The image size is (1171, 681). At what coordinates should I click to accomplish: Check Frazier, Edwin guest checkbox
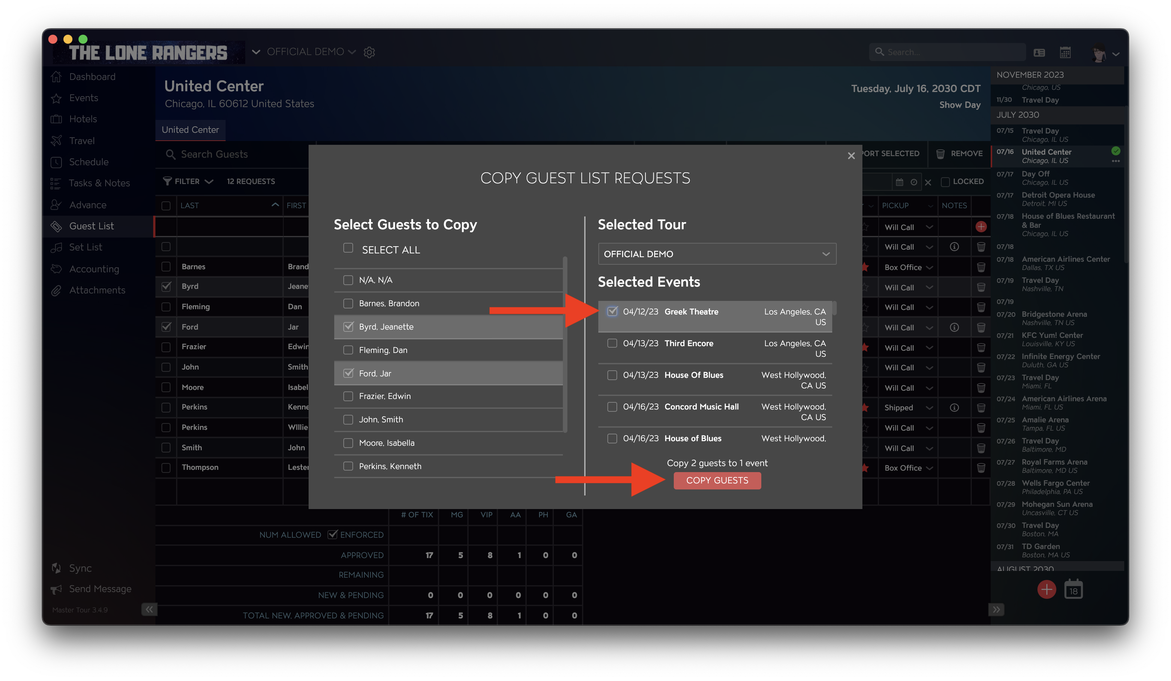348,396
